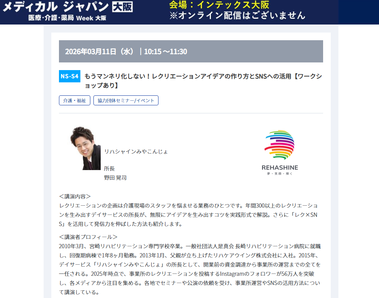Click the オンライン配信はございません notice
Viewport: 379px width, 298px height.
(x=237, y=15)
